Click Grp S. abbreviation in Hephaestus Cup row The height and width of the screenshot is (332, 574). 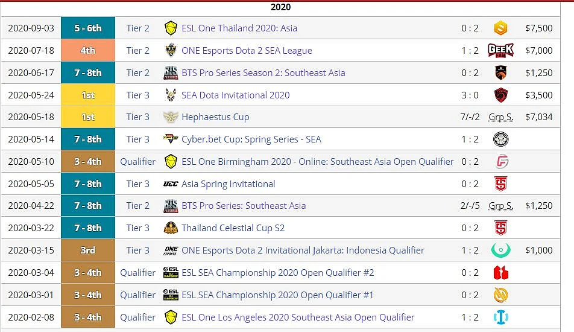click(501, 117)
